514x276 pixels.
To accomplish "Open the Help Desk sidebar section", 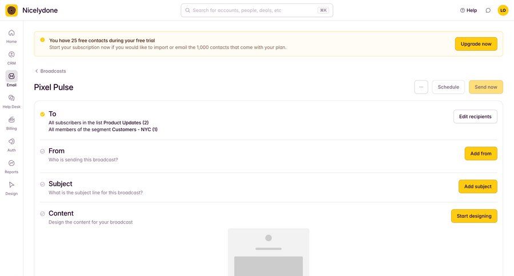I will coord(11,102).
